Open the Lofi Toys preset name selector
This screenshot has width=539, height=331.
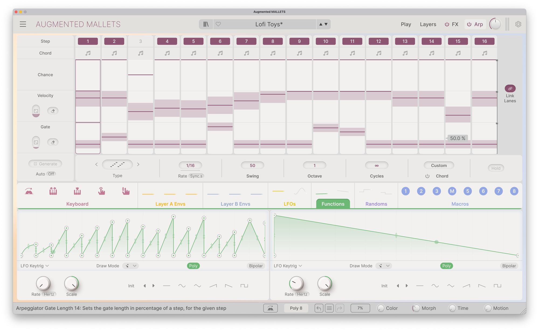(x=269, y=24)
